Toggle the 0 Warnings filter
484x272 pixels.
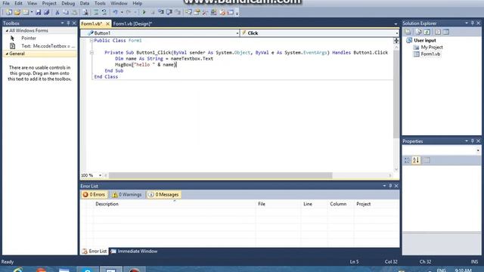pos(127,195)
